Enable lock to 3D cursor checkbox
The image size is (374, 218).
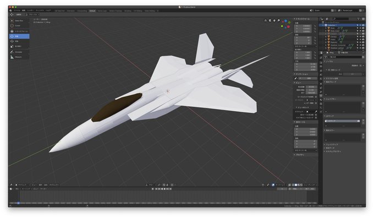[316, 115]
